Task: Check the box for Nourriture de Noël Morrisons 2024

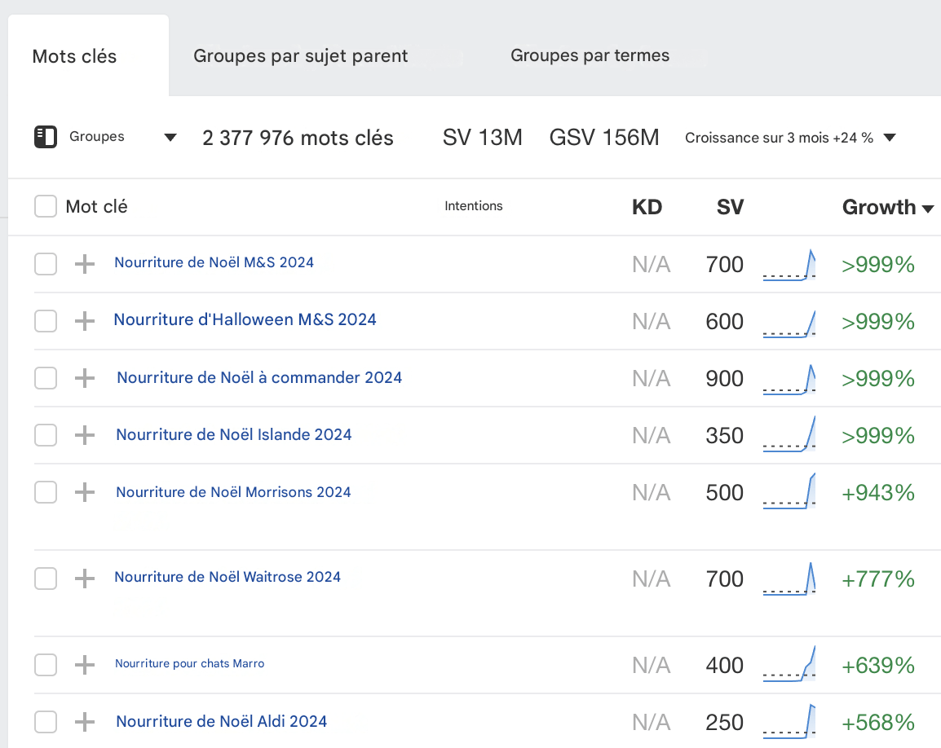Action: 46,492
